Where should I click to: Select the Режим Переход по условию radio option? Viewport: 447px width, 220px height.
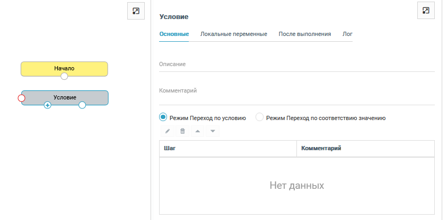(x=163, y=117)
